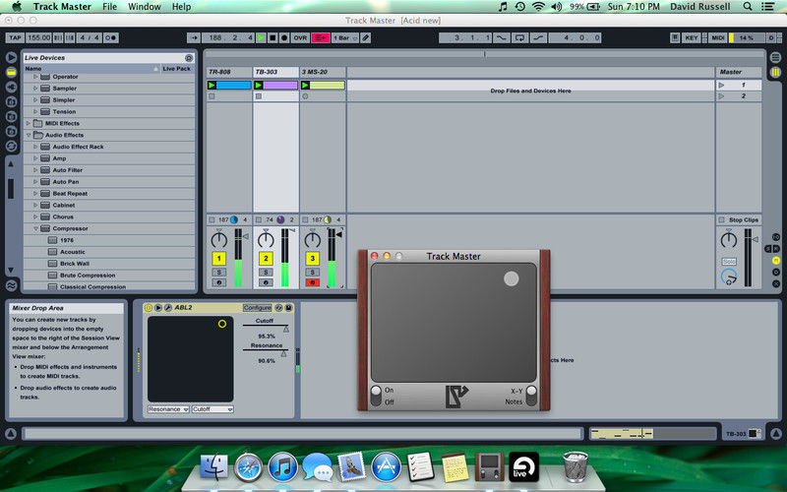Open Safari from the Dock
Viewport: 787px width, 492px height.
tap(249, 466)
